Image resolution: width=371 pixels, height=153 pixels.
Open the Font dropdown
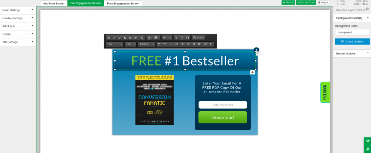tap(114, 44)
